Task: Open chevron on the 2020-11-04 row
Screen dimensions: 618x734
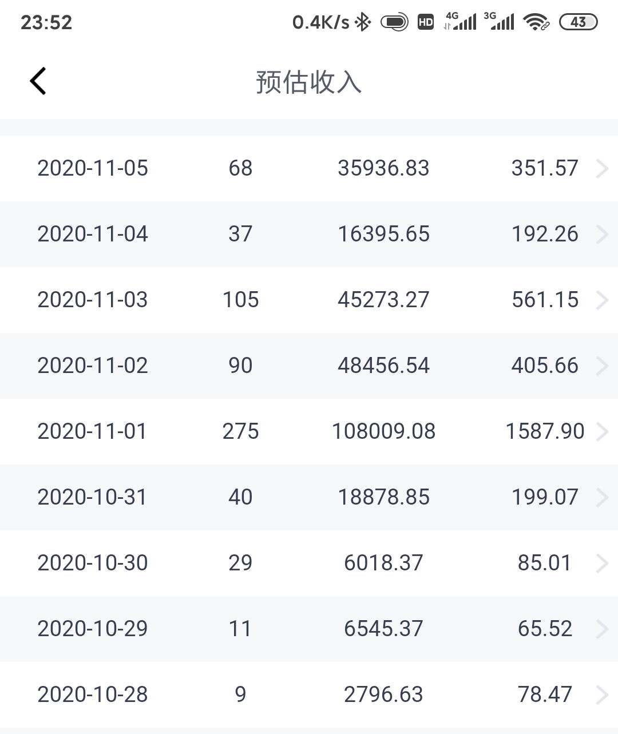Action: click(601, 235)
